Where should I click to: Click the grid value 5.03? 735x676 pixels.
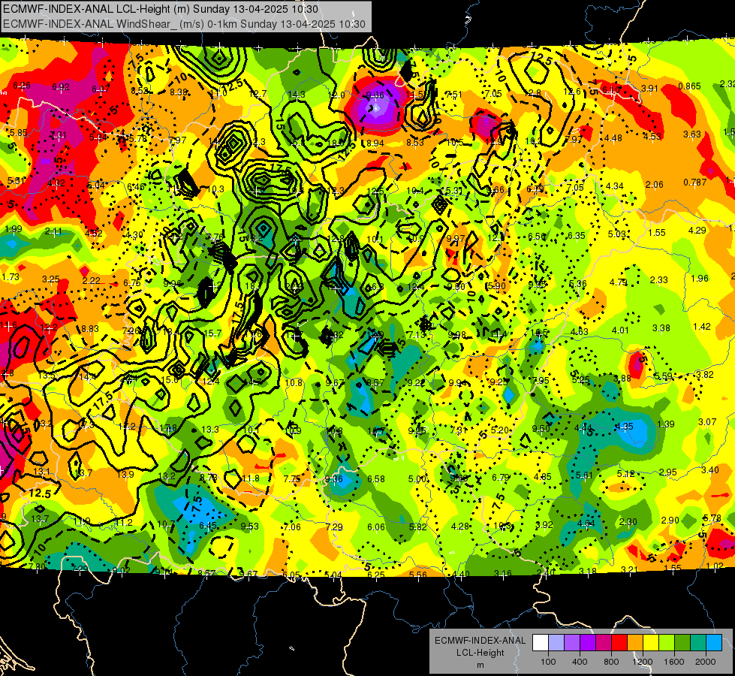pos(617,234)
